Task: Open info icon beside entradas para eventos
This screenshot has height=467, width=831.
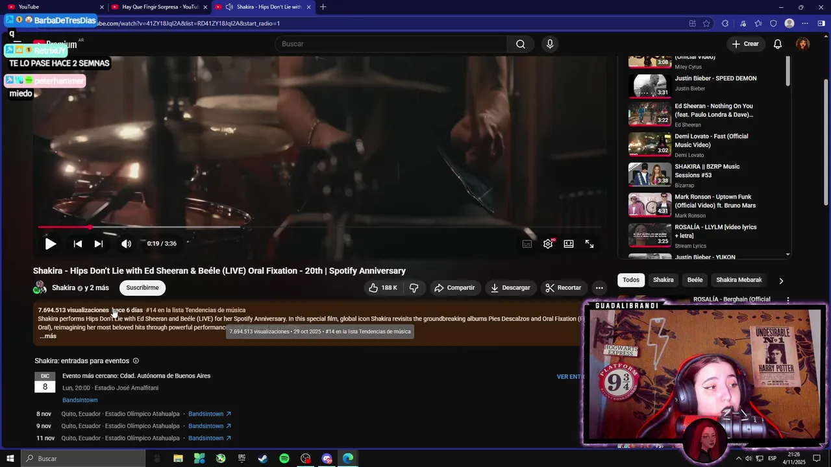Action: [x=136, y=361]
